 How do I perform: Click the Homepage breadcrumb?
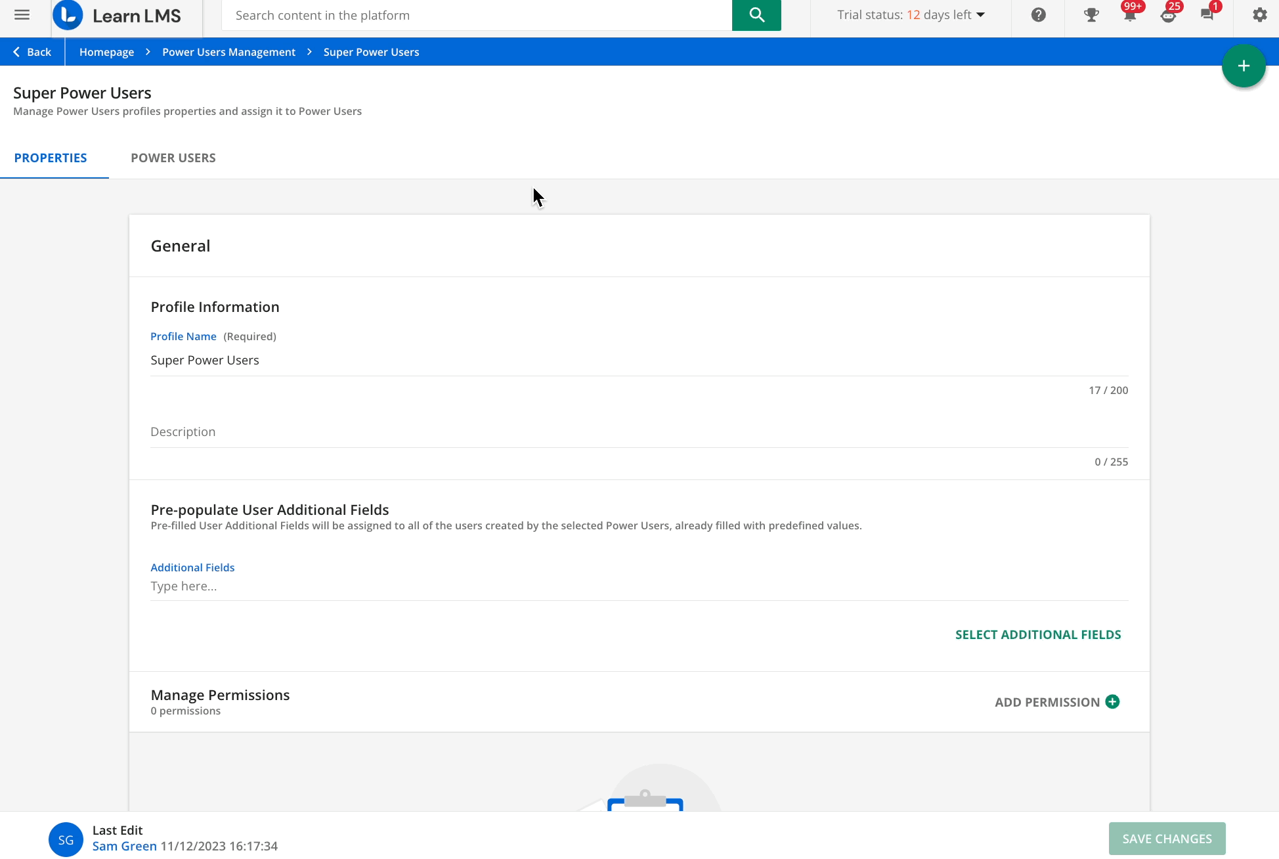106,51
